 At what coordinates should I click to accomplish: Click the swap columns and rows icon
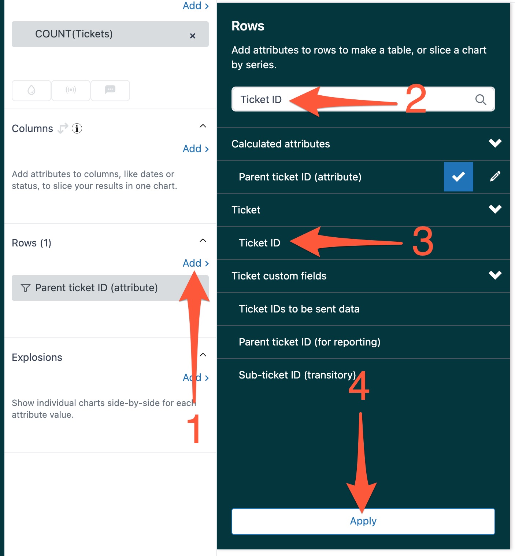coord(63,128)
